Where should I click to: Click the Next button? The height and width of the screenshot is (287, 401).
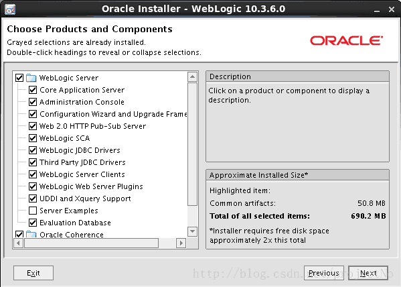368,273
